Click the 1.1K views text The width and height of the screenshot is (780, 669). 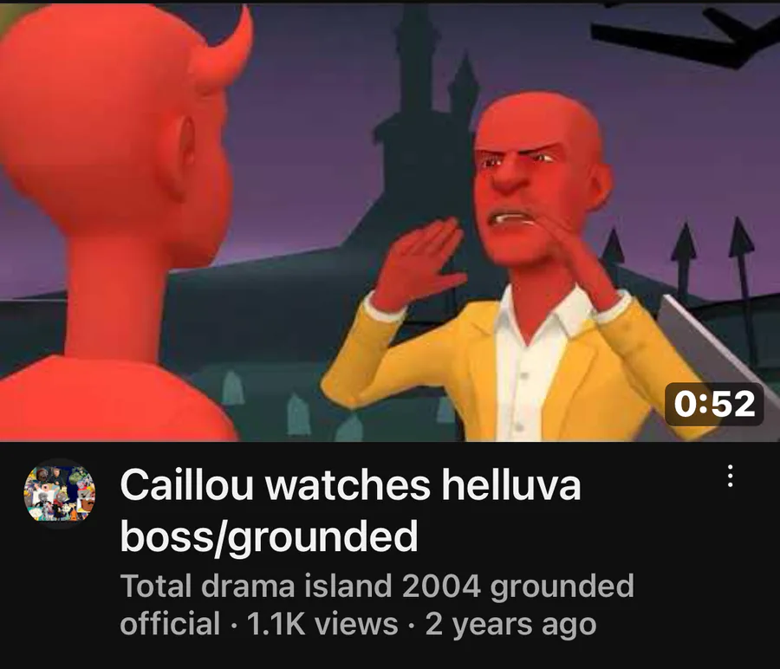click(322, 624)
